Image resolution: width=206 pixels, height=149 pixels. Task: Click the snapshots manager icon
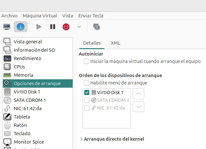(96, 27)
